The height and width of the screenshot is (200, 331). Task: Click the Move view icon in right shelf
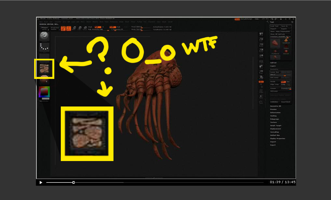tap(261, 67)
